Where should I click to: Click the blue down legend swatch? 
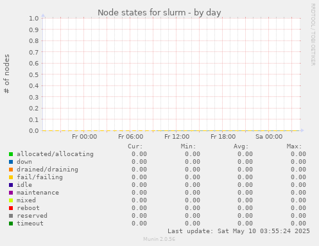tap(11, 162)
